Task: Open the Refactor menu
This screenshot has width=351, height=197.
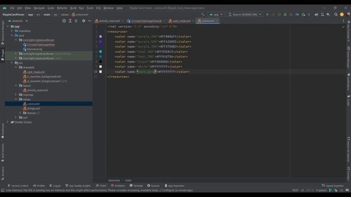Action: (x=62, y=8)
